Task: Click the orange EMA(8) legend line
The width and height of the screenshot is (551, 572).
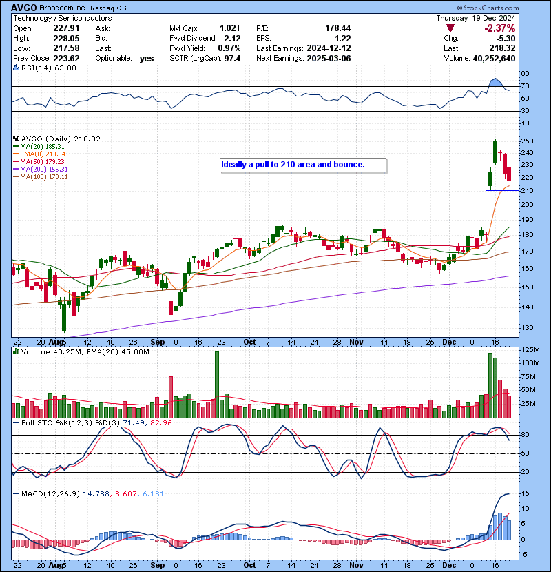Action: point(16,154)
